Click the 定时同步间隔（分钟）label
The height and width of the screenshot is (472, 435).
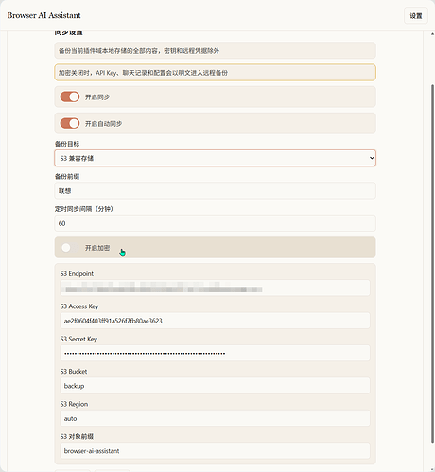coord(84,209)
